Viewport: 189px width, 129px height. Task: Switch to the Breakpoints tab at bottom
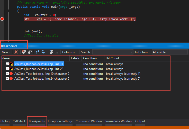[x=37, y=121]
